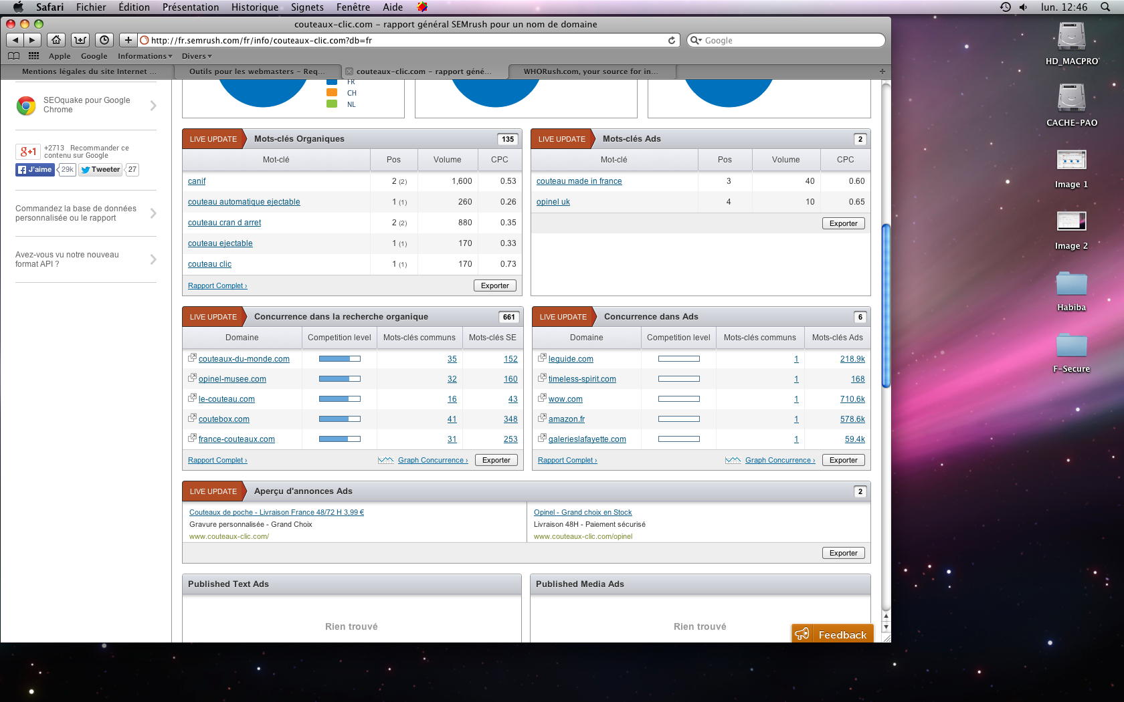The height and width of the screenshot is (702, 1124).
Task: Open the Opinel - Grand choix en Stock ad
Action: point(583,512)
